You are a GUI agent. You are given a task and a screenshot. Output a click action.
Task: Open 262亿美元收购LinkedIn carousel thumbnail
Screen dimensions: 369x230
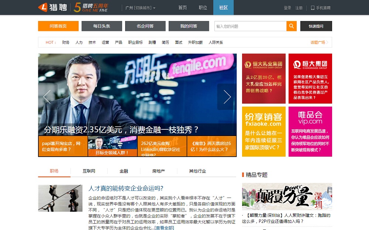point(162,146)
